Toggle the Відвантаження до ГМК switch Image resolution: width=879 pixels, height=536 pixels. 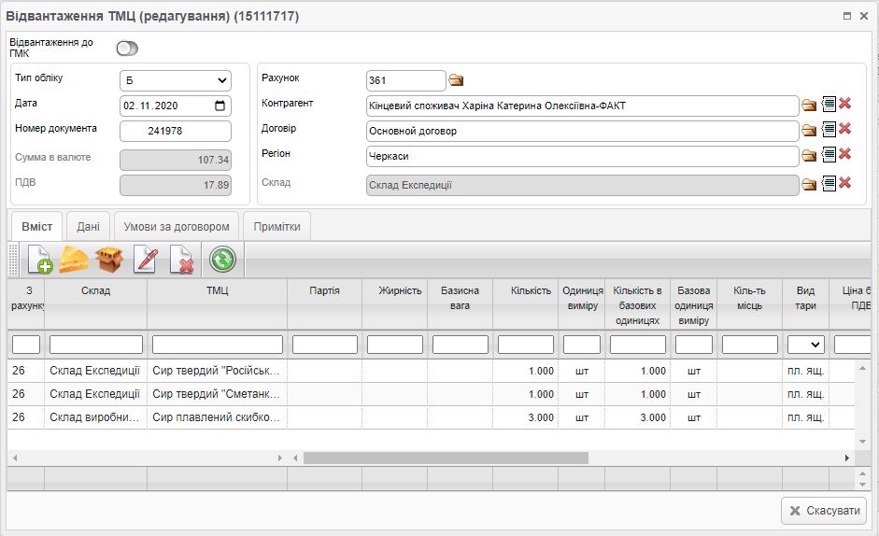click(x=127, y=49)
